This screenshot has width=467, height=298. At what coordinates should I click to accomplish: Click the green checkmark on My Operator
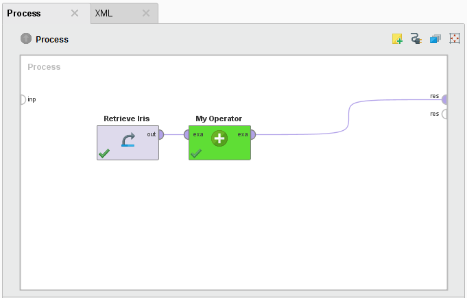[x=195, y=153]
